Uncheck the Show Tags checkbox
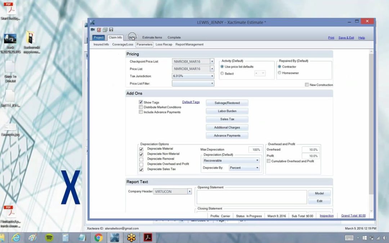The image size is (389, 243). pos(141,102)
